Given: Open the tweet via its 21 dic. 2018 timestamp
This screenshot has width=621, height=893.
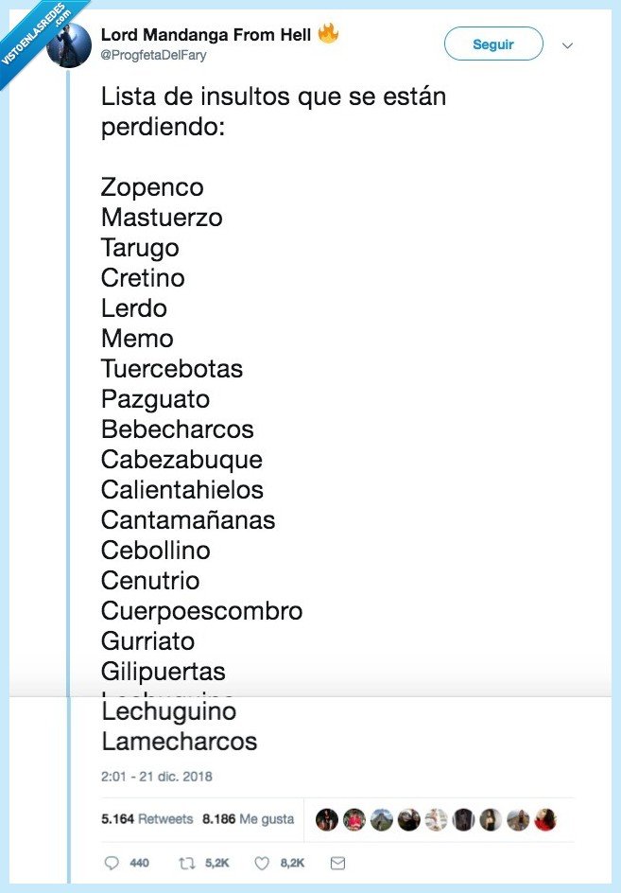Looking at the screenshot, I should coord(156,776).
